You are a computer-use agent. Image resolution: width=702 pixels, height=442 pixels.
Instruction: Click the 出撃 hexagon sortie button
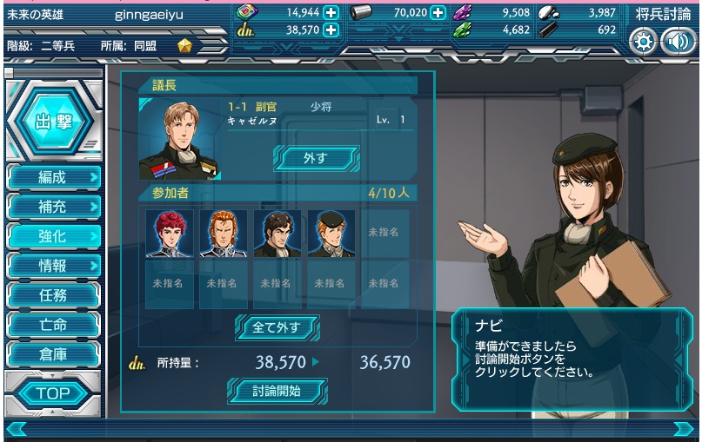coord(54,121)
